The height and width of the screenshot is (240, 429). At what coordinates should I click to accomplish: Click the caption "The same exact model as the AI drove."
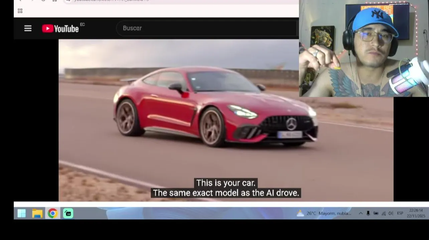(226, 193)
